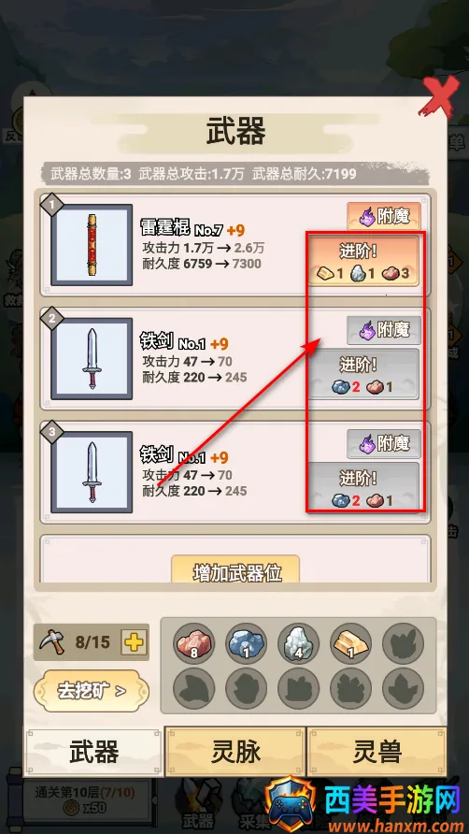
Task: Close the weapon panel with the red X
Action: coord(440,96)
